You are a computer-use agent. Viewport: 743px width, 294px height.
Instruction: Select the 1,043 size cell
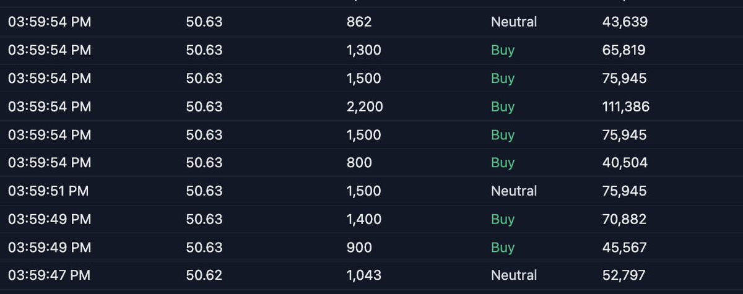tap(364, 275)
